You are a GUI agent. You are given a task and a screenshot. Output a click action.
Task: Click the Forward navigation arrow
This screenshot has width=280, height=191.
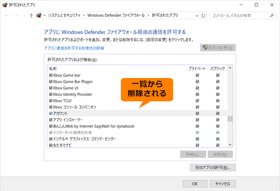pos(16,16)
